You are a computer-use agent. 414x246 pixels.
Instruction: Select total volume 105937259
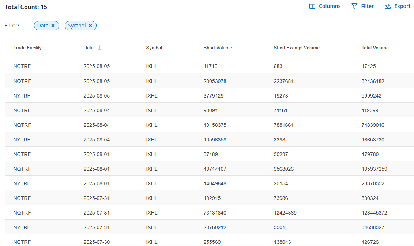[374, 169]
